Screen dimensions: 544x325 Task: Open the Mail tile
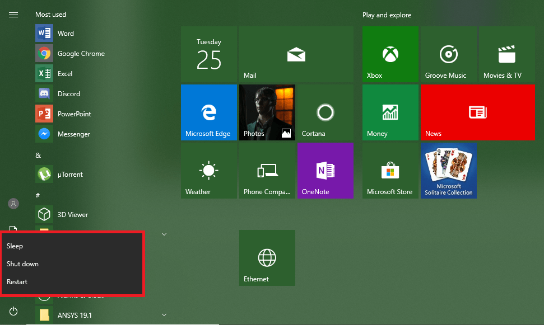296,54
